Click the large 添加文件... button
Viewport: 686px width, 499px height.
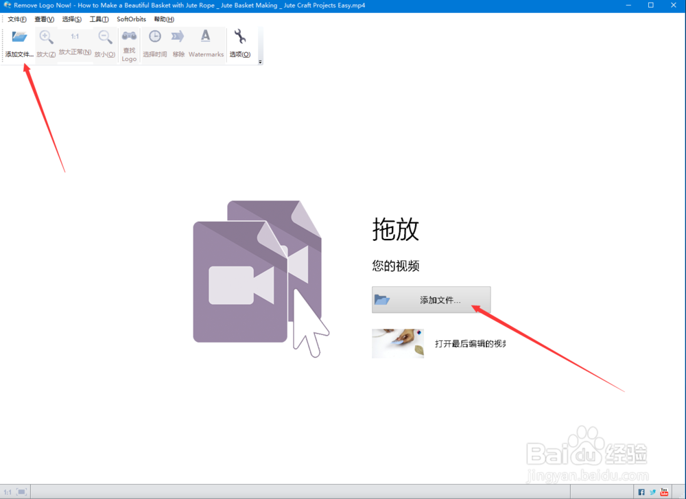431,300
